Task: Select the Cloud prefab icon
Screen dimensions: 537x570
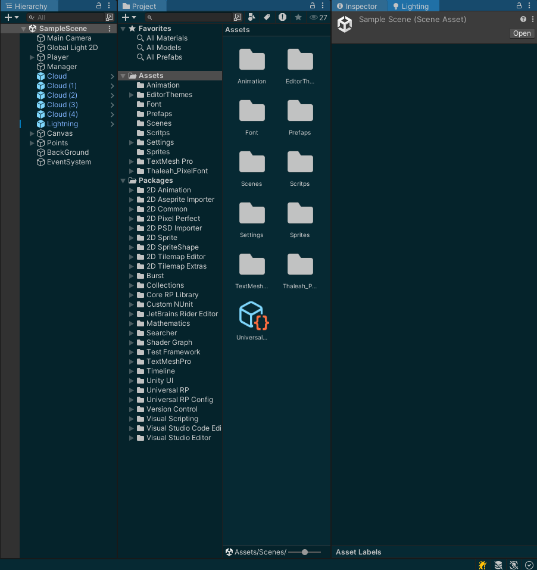Action: pyautogui.click(x=40, y=76)
